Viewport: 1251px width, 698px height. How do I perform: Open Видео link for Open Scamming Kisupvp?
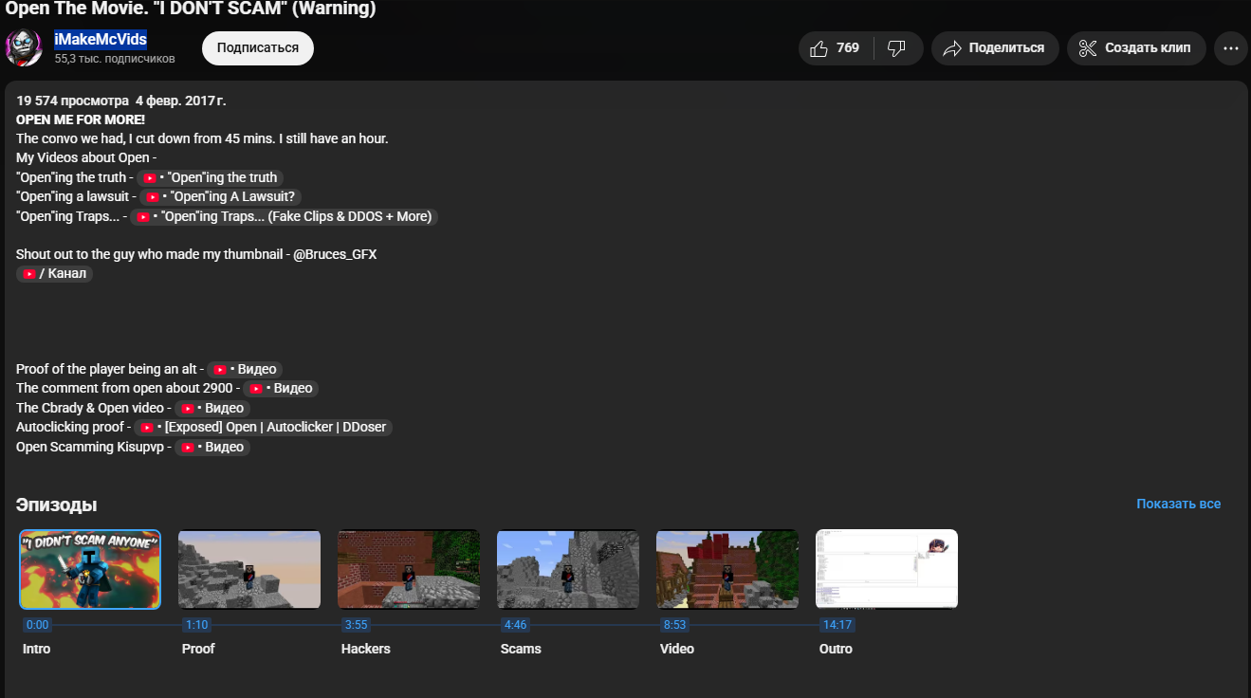click(x=212, y=448)
